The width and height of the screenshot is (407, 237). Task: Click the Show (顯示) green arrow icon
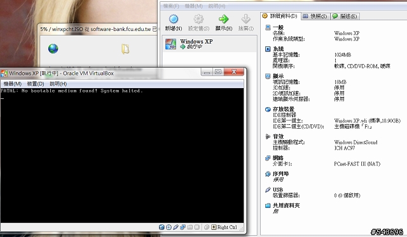pyautogui.click(x=223, y=19)
